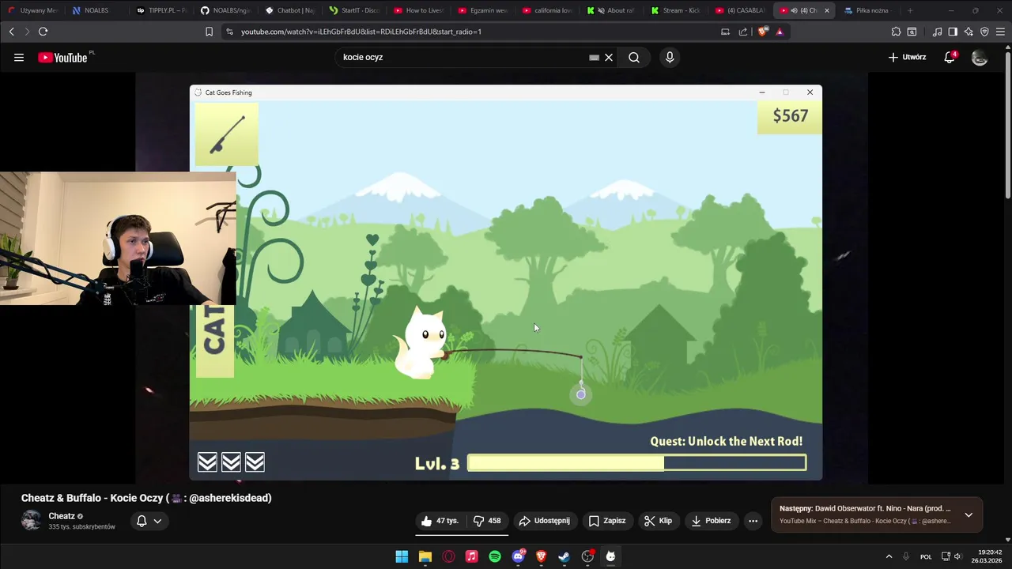This screenshot has height=569, width=1012.
Task: Switch to the NOALBS tab
Action: (96, 10)
